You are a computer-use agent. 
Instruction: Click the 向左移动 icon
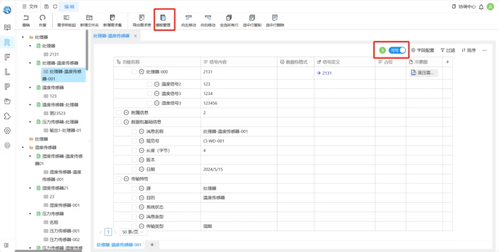[189, 18]
